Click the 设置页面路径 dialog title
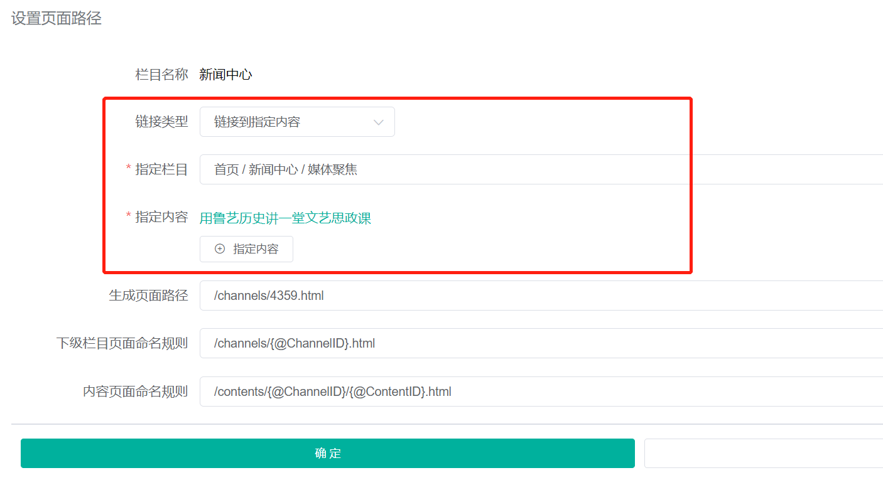 [x=57, y=19]
